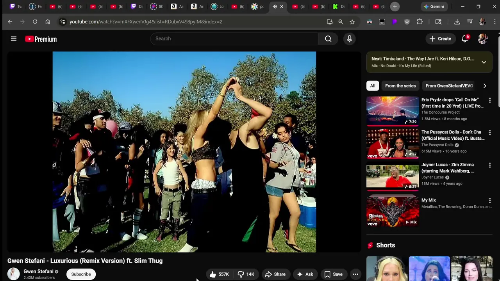
Task: Save the video to a playlist
Action: [x=333, y=274]
